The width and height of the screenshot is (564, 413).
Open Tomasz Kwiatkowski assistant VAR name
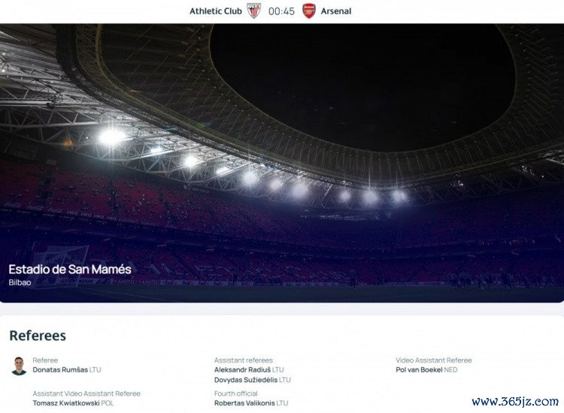[x=66, y=403]
